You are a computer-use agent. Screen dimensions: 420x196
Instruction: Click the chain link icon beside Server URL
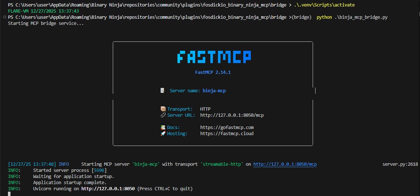[x=163, y=115]
